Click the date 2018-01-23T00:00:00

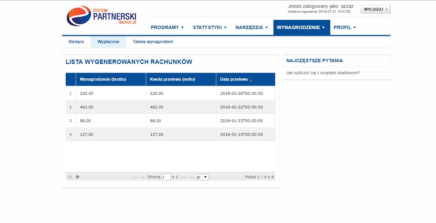click(x=242, y=121)
